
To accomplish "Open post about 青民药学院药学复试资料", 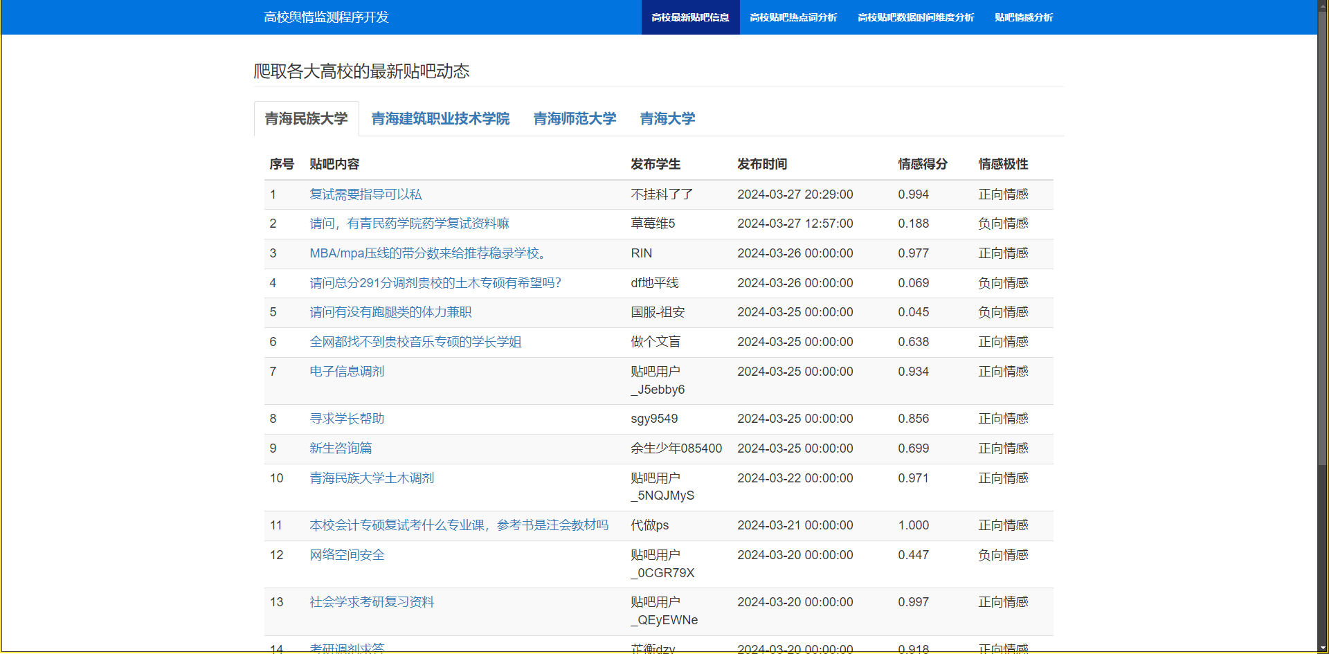I will [x=409, y=224].
